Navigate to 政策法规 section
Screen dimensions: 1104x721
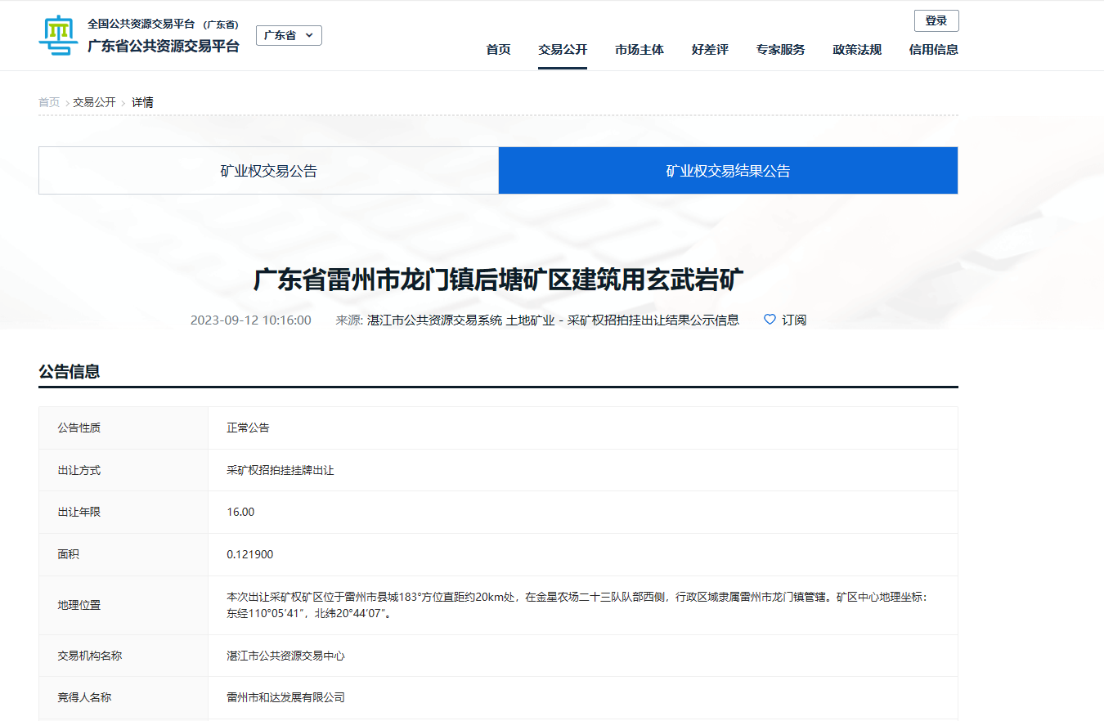(x=857, y=50)
